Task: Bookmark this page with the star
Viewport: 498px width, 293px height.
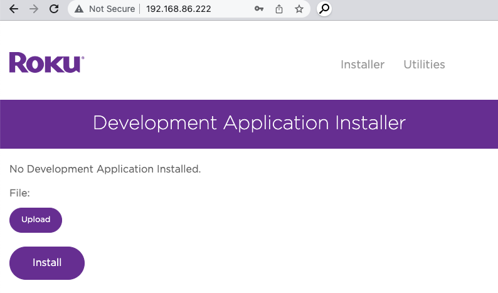Action: [299, 9]
